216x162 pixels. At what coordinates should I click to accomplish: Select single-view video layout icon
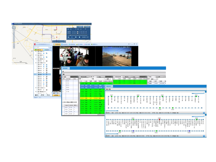pos(54,93)
